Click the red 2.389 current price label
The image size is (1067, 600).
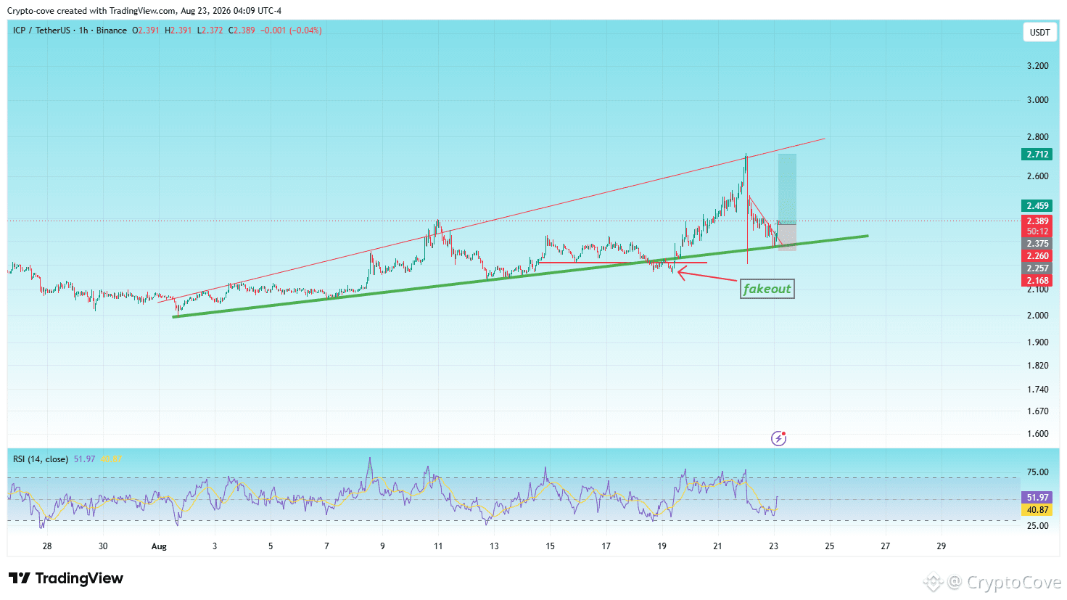point(1037,221)
